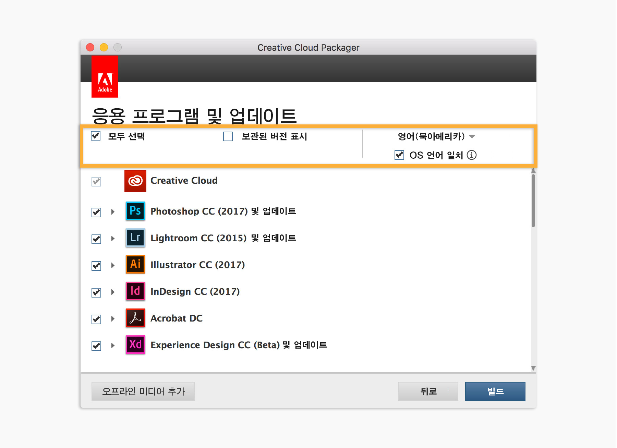The width and height of the screenshot is (617, 448).
Task: Select Experience Design CC (Beta) 및 업데이트 label
Action: [239, 345]
